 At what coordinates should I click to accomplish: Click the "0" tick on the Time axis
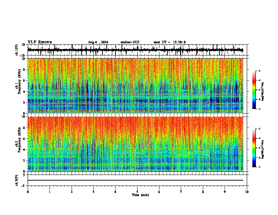pyautogui.click(x=28, y=192)
